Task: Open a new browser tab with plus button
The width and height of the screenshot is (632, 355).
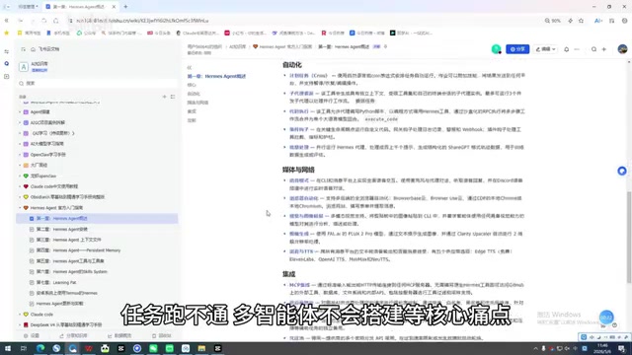Action: coord(125,7)
